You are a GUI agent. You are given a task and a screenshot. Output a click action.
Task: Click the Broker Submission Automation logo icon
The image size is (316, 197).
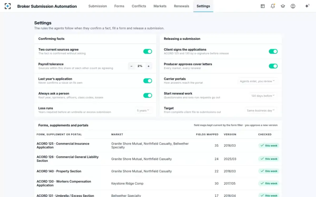click(x=8, y=6)
